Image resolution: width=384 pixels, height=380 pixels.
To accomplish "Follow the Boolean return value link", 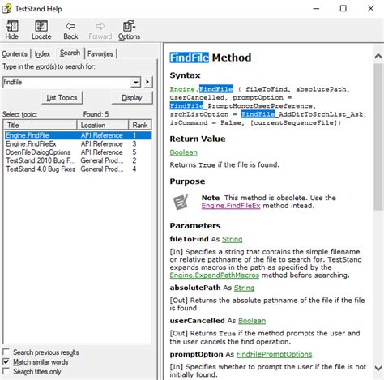I will click(183, 152).
